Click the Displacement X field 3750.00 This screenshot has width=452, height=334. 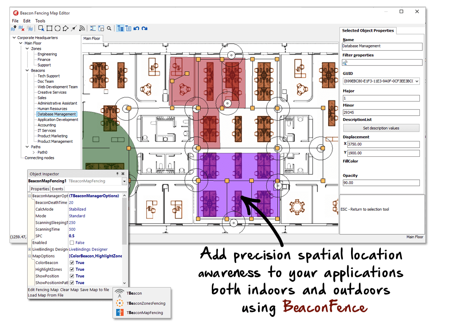click(383, 144)
